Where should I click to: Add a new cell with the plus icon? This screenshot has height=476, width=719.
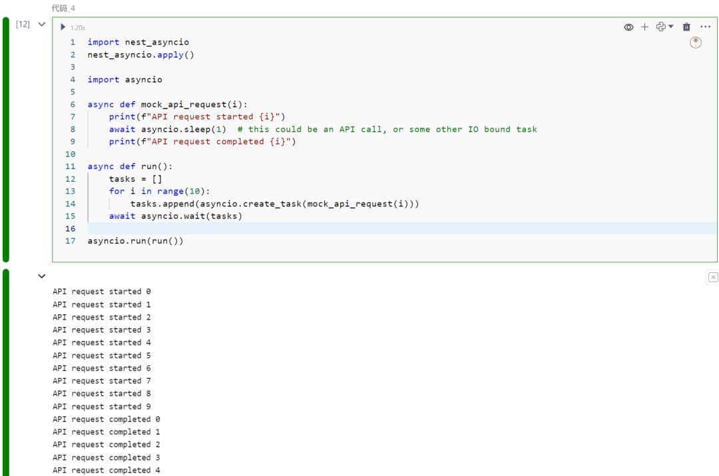pos(644,27)
